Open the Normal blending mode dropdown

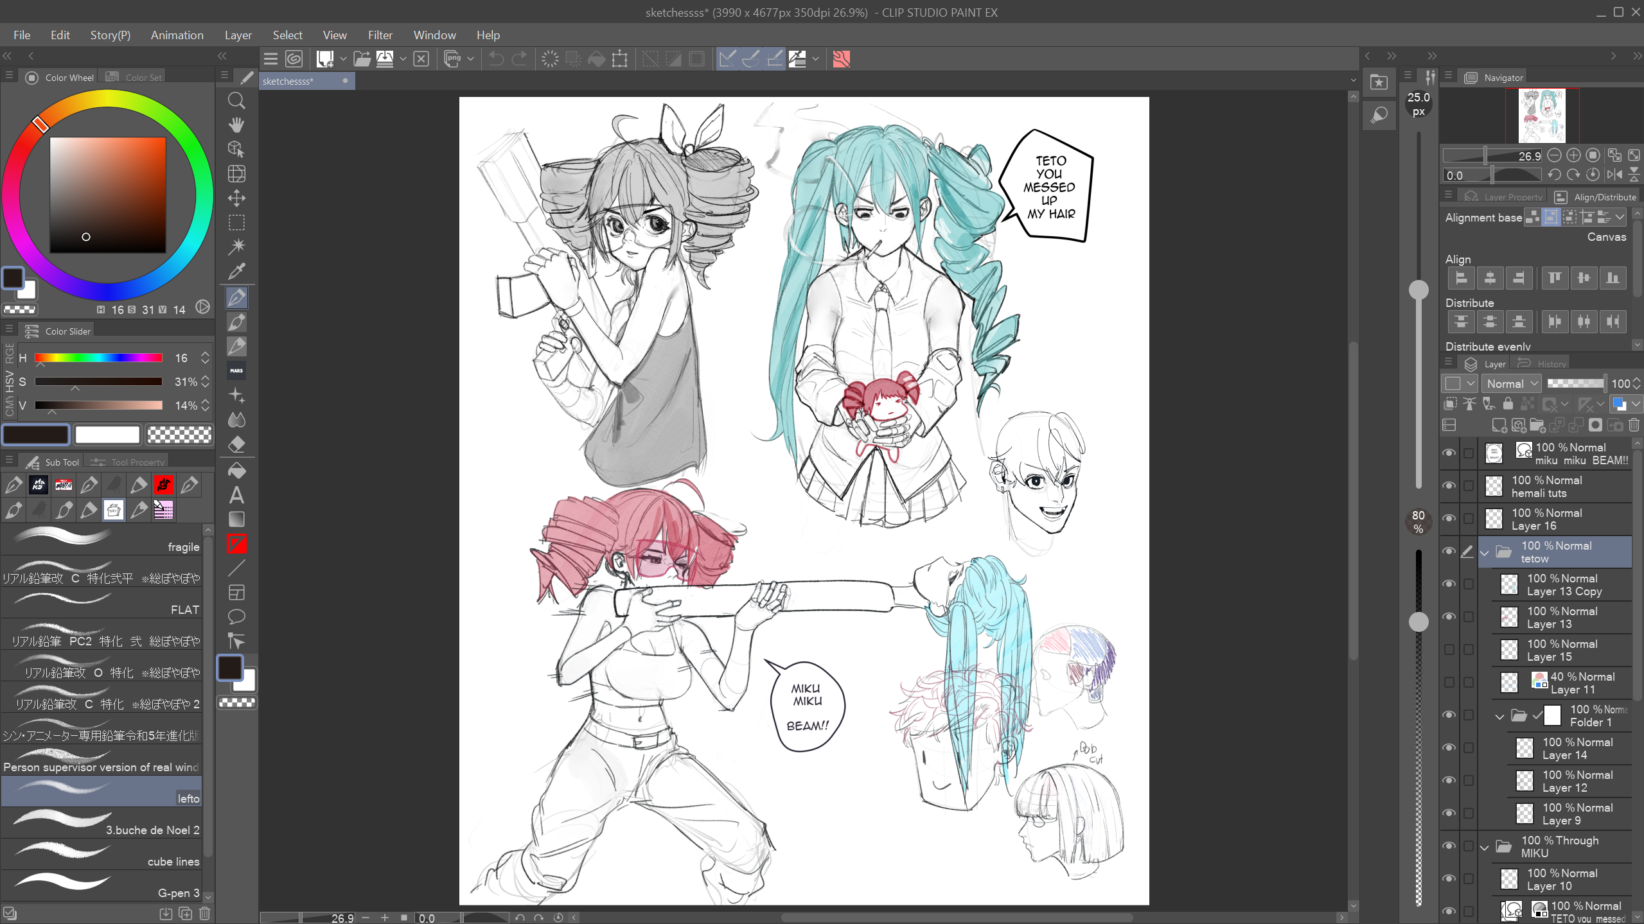1512,383
